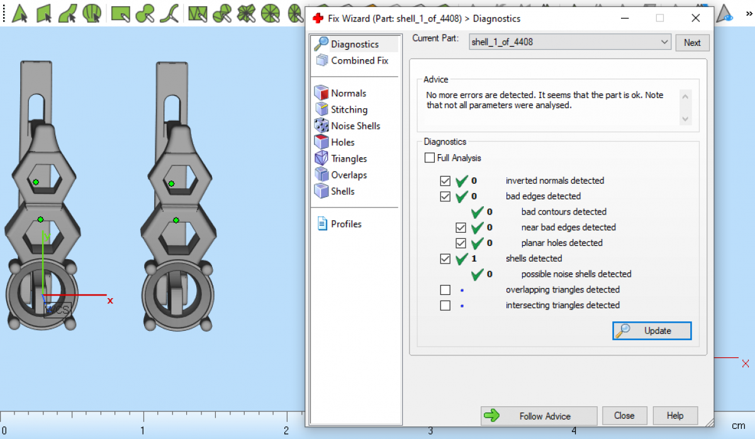Uncheck inverted normals detected checkbox
This screenshot has height=439, width=755.
(445, 181)
